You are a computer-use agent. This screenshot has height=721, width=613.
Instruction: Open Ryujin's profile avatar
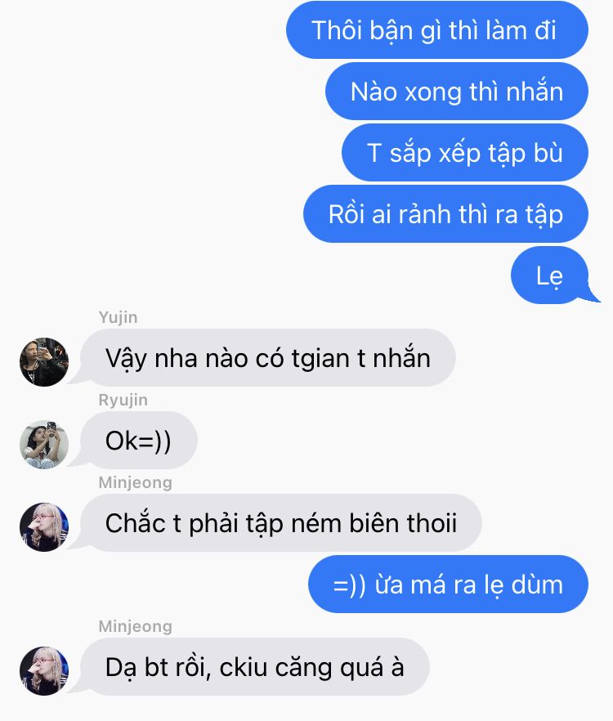click(x=44, y=445)
